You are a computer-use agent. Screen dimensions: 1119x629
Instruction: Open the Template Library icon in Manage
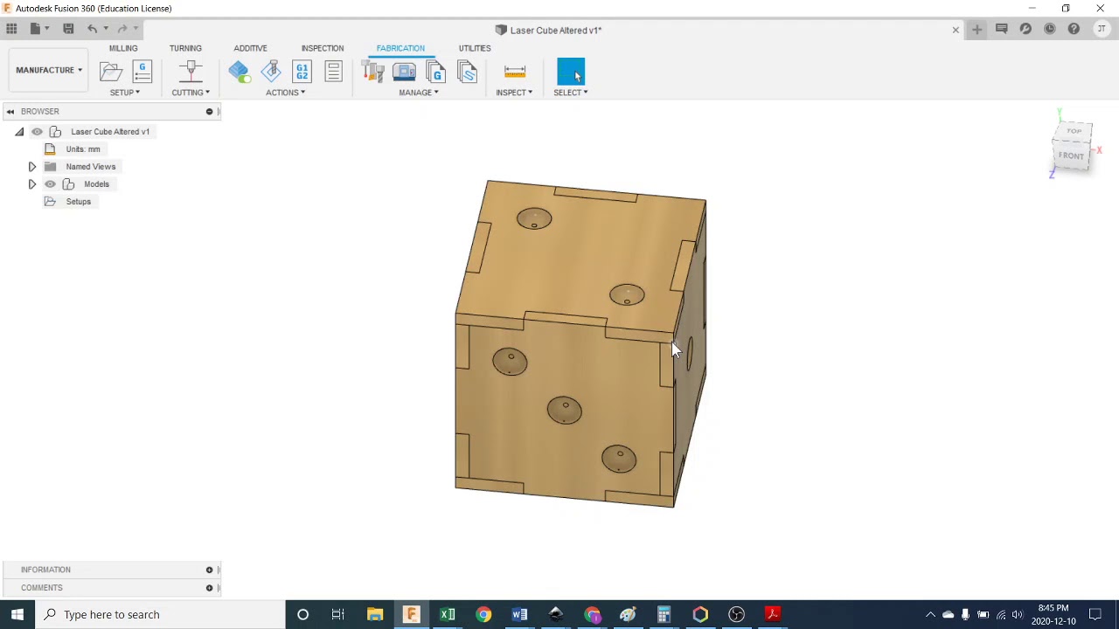click(467, 72)
